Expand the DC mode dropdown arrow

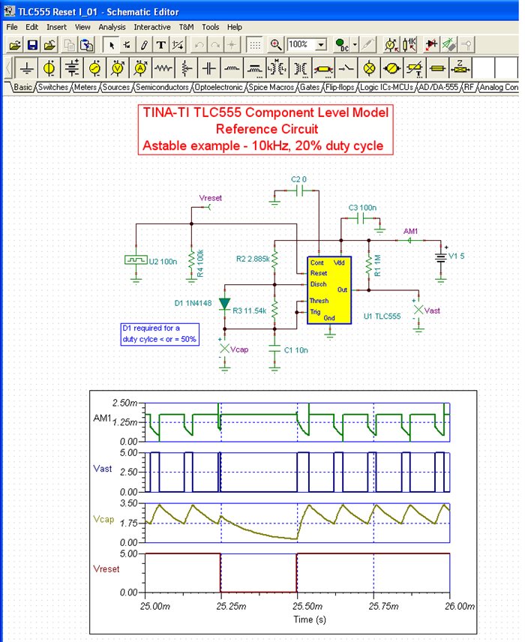pyautogui.click(x=355, y=45)
